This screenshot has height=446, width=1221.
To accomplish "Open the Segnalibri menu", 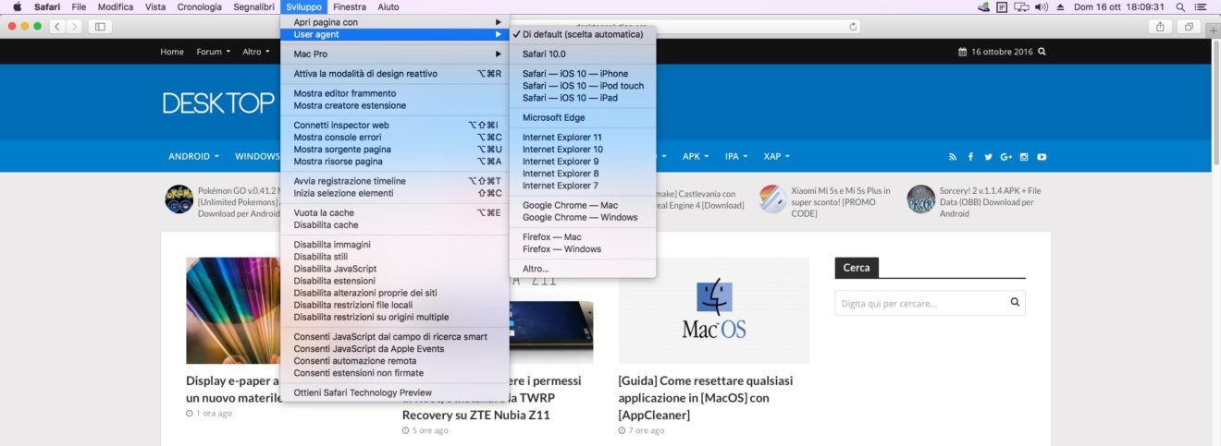I will (x=253, y=6).
